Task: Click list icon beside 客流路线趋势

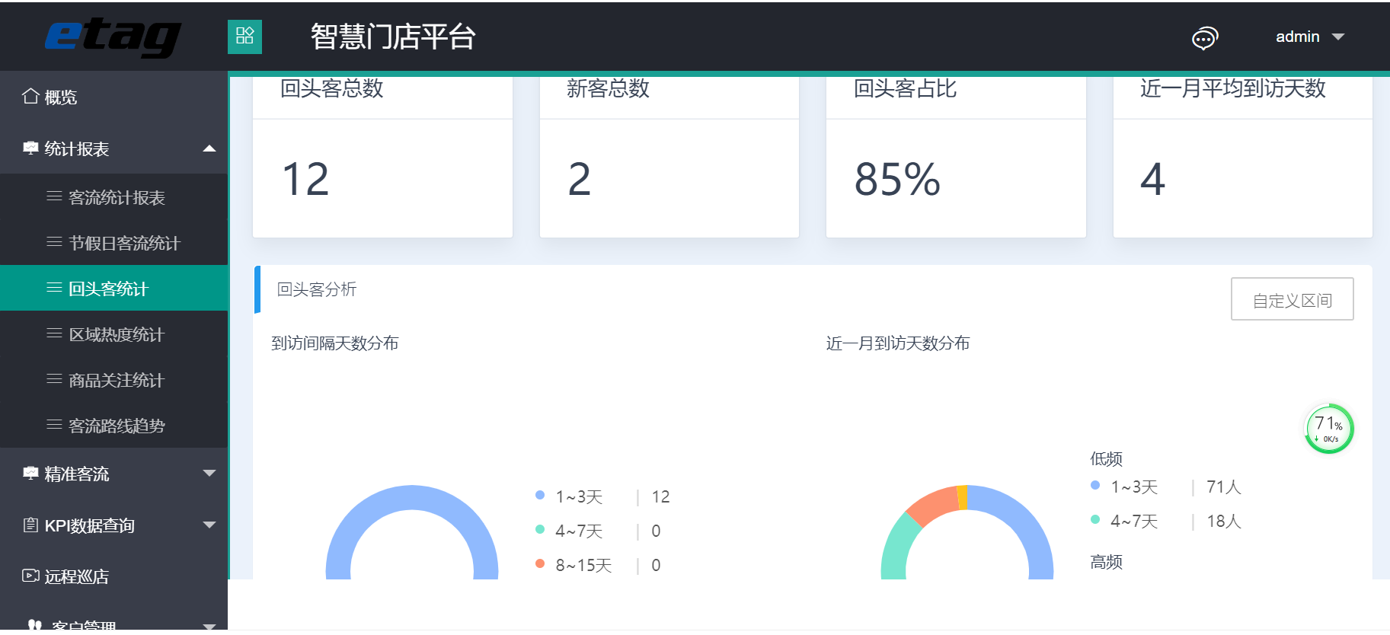Action: pyautogui.click(x=54, y=425)
